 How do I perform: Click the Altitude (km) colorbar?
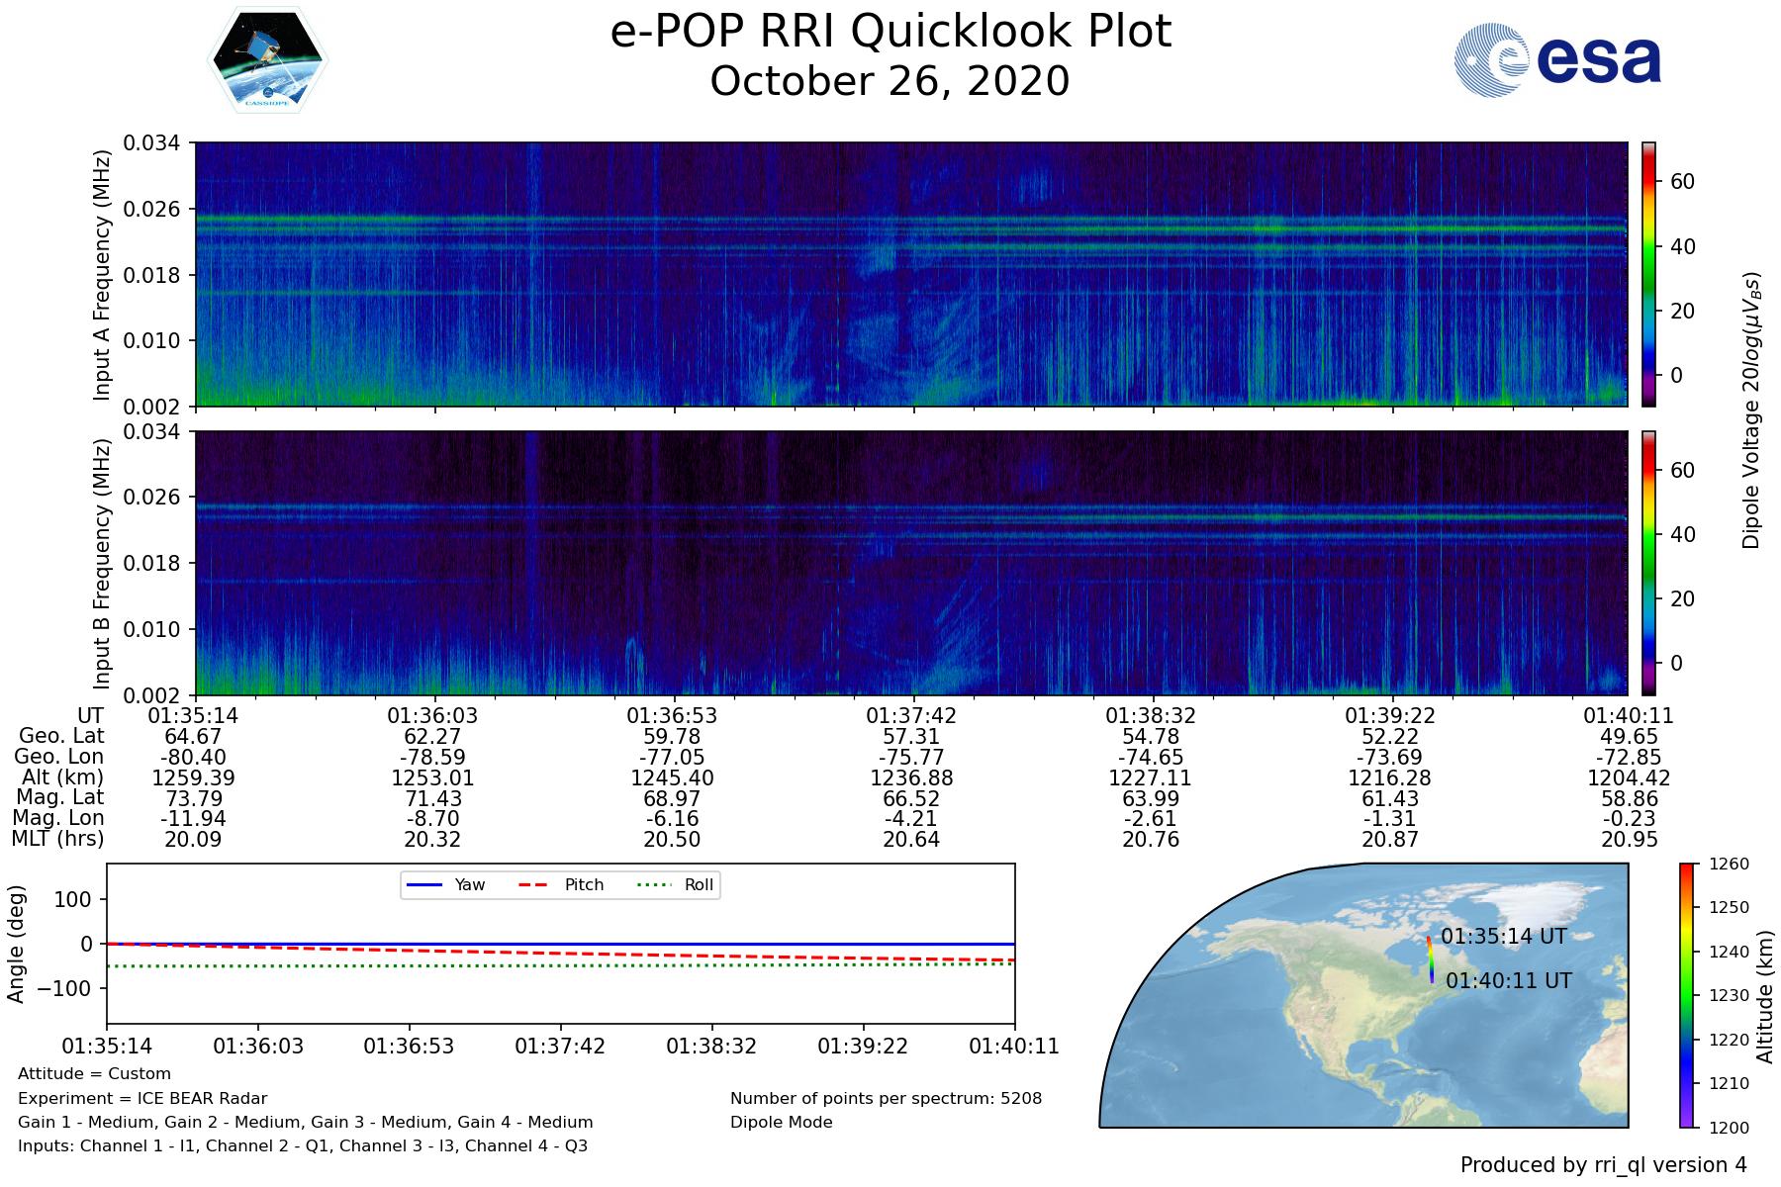point(1687,995)
